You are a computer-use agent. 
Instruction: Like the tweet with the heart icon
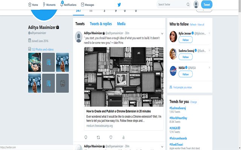click(x=111, y=137)
